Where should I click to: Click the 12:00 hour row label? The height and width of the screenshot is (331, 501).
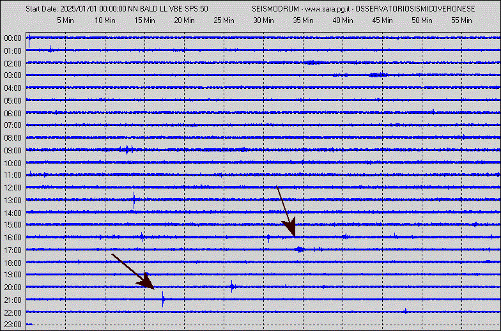click(x=13, y=188)
